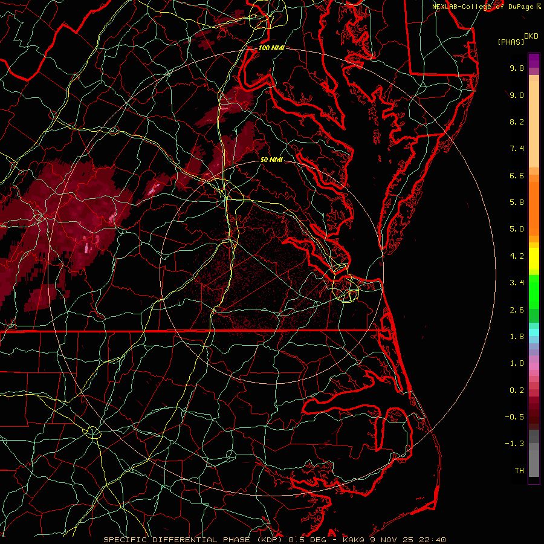
Task: Click the cyan band of the color bar
Action: pyautogui.click(x=534, y=332)
